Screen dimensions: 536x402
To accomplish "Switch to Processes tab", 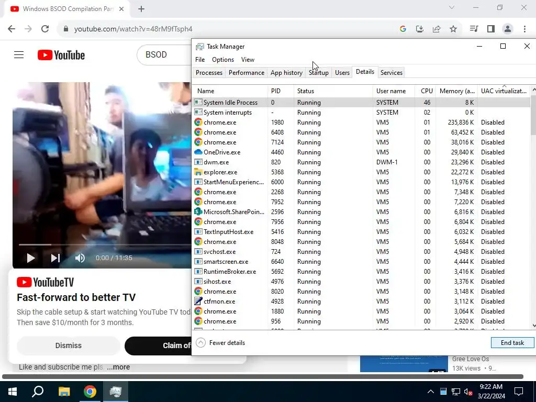I will 209,72.
